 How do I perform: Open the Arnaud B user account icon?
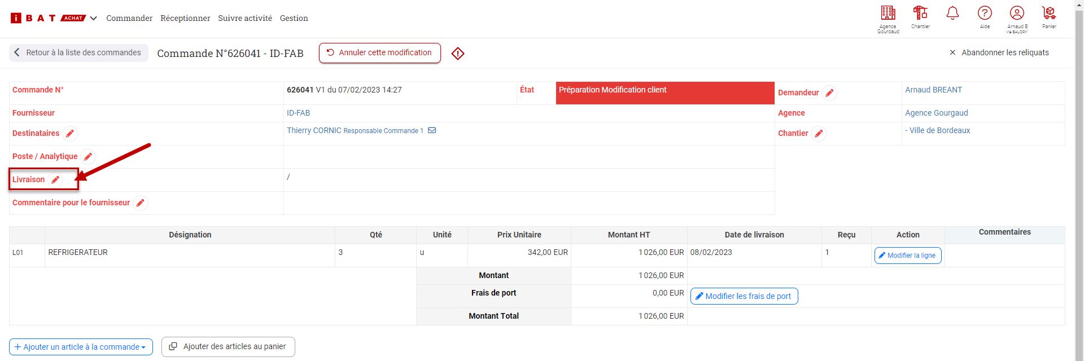tap(1017, 14)
